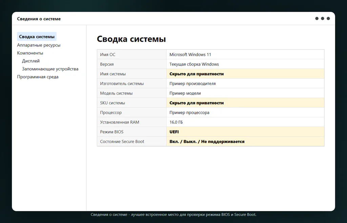Image resolution: width=347 pixels, height=223 pixels.
Task: Click the Имя ОС label cell
Action: point(132,55)
